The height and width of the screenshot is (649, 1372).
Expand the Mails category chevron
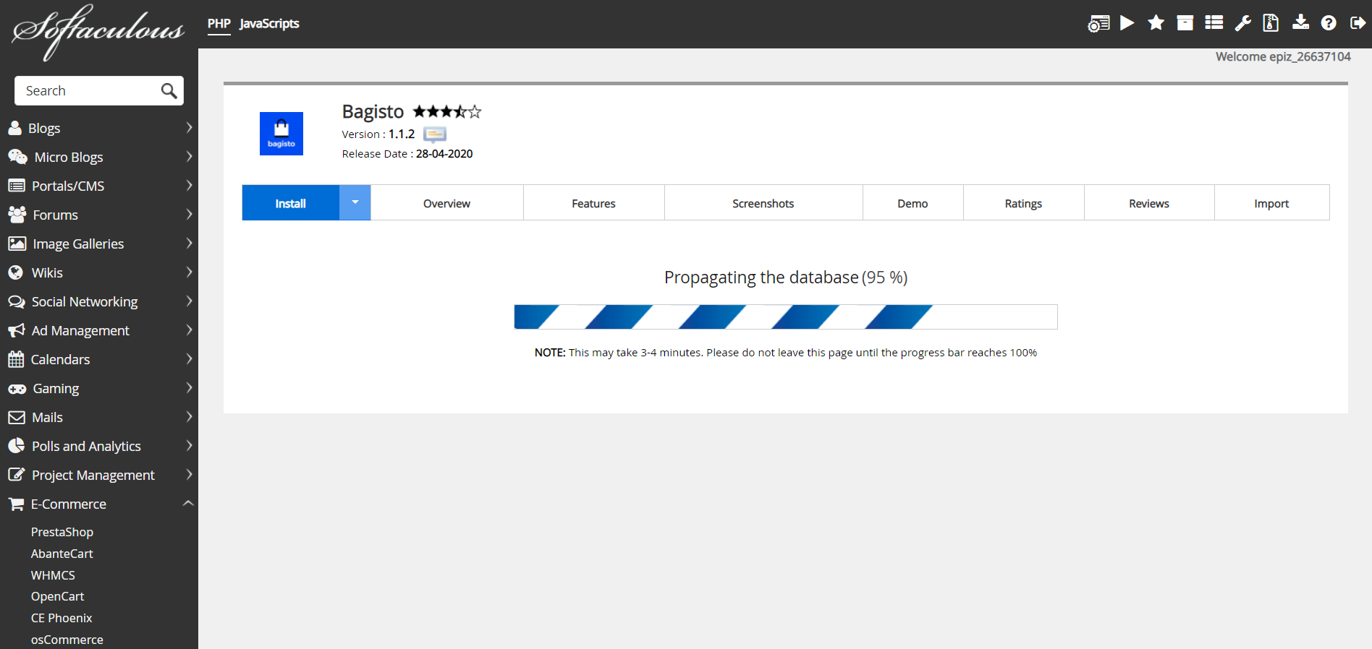click(189, 417)
